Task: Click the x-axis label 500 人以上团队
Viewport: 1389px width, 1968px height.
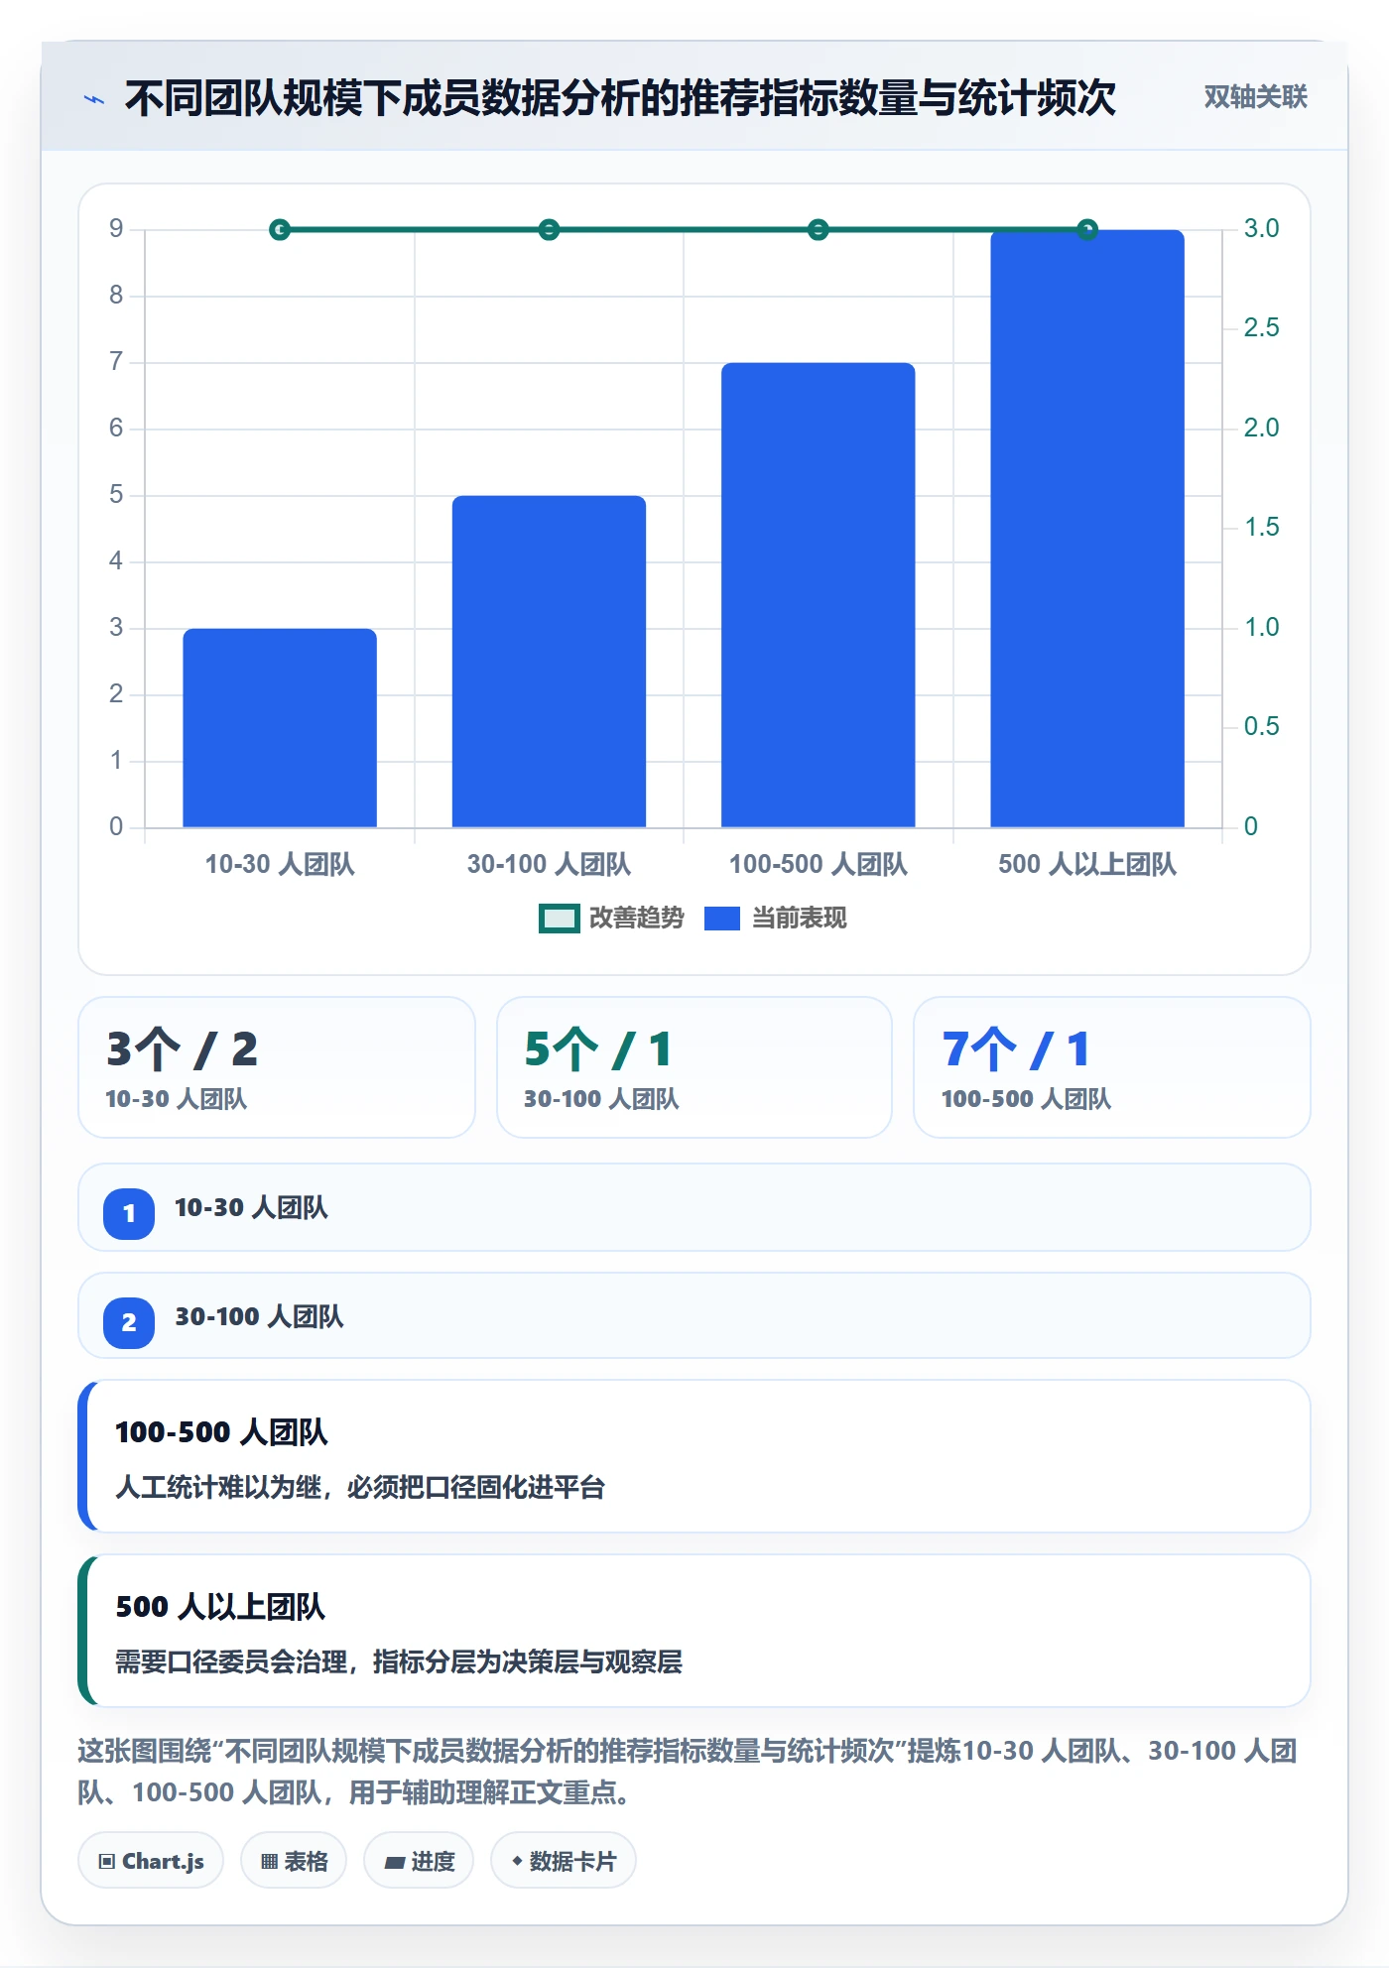Action: [1087, 864]
